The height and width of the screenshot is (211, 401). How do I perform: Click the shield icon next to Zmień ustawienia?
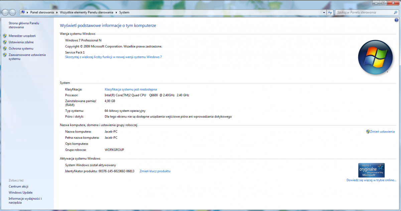(368, 132)
